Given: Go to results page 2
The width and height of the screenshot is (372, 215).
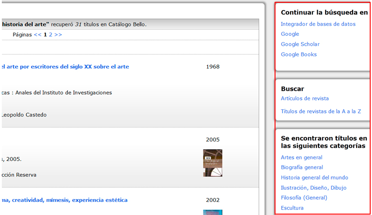Looking at the screenshot, I should coord(51,34).
